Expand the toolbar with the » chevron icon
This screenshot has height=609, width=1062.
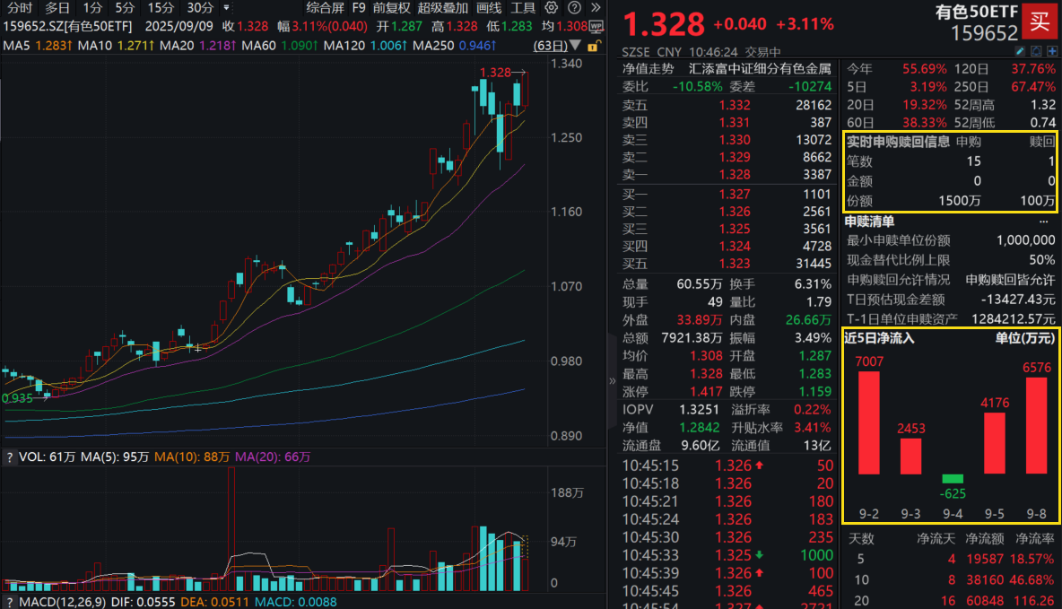595,7
